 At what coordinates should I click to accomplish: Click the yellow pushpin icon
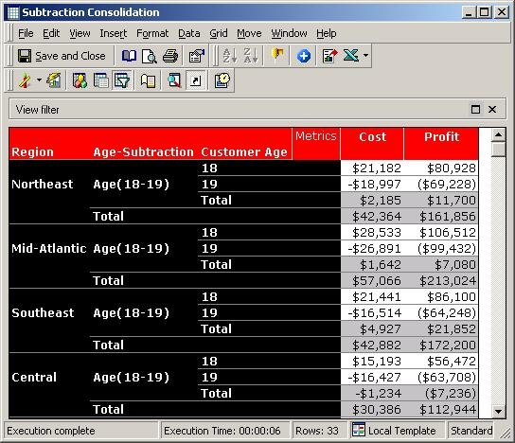coord(277,56)
